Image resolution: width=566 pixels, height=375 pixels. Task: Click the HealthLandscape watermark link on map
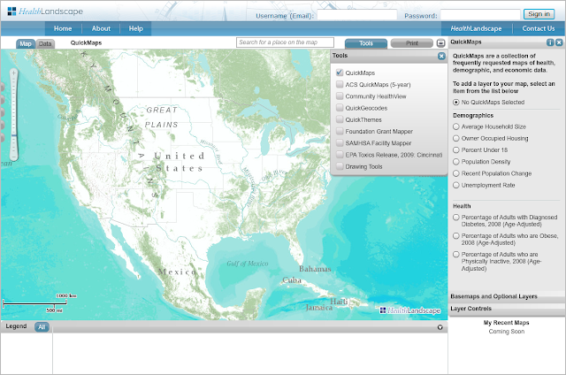[x=410, y=310]
